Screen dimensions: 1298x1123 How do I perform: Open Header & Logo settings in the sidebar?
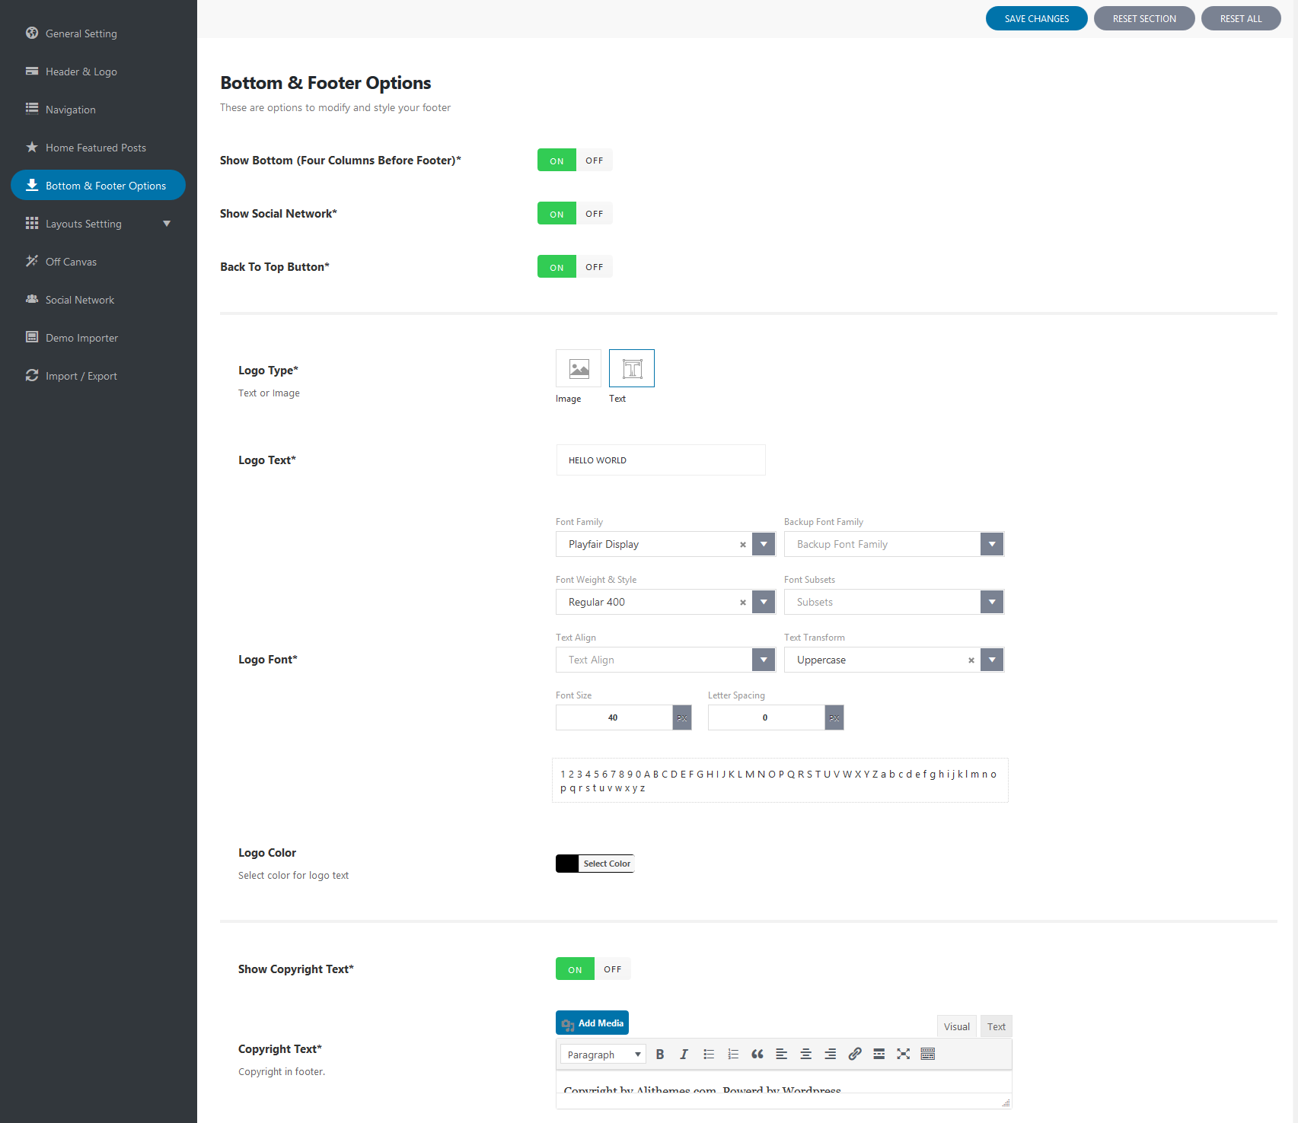tap(81, 72)
